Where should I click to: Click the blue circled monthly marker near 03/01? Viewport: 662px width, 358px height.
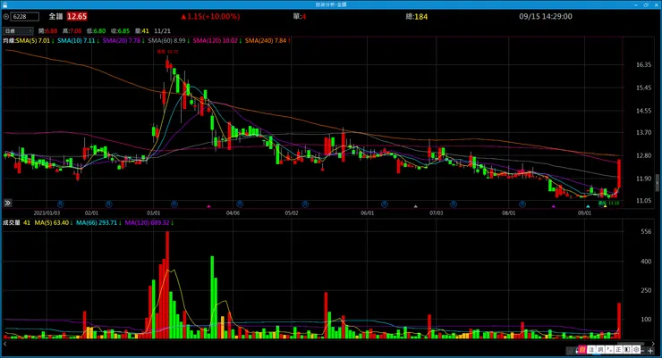[x=174, y=204]
